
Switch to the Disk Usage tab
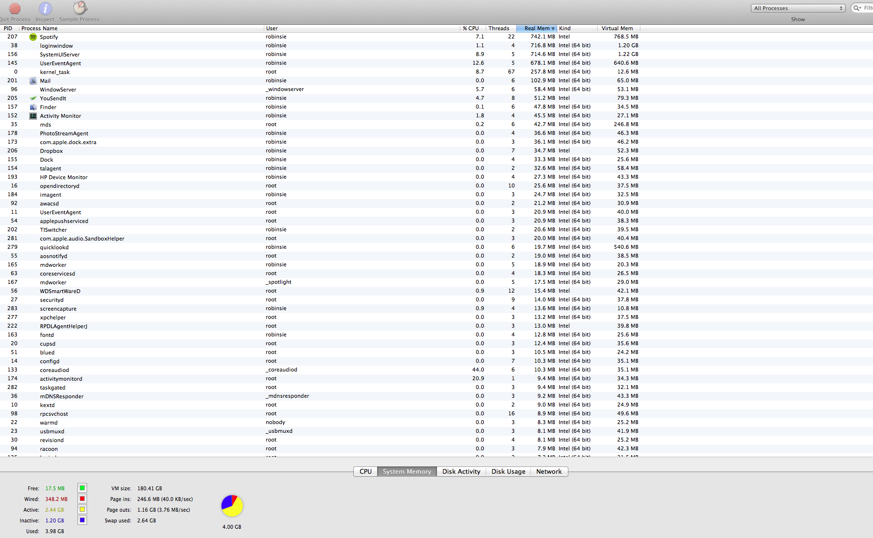(509, 471)
